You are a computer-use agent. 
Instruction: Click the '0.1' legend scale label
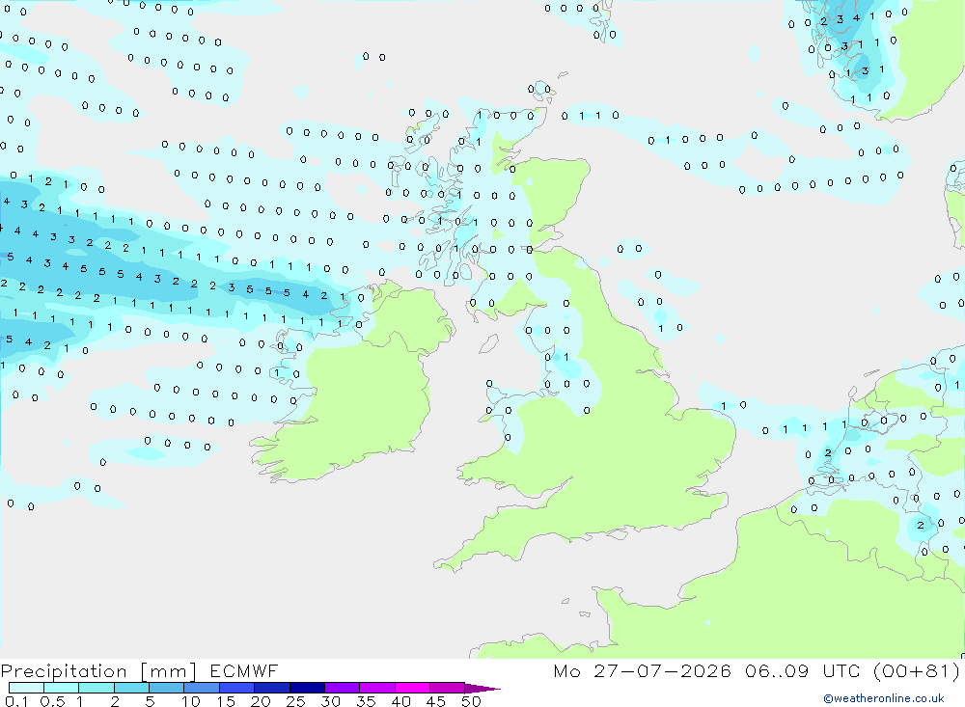(16, 701)
